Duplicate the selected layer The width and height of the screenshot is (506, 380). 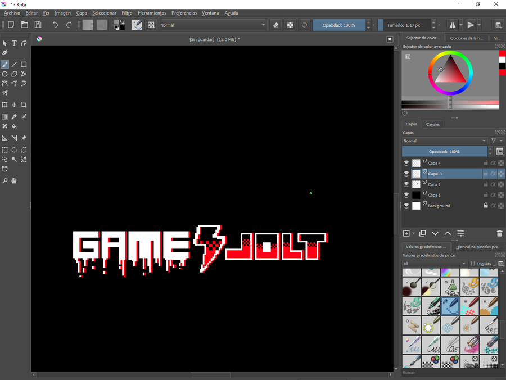422,233
